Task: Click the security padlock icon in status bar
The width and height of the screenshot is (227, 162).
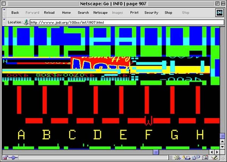Action: 5,157
